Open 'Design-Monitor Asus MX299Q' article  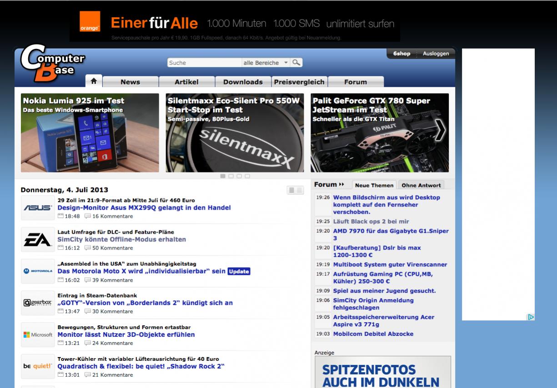(144, 208)
